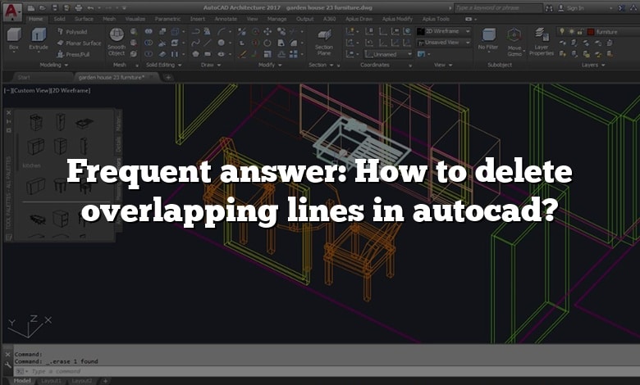The image size is (640, 385).
Task: Expand the furniture layer dropdown
Action: 615,31
